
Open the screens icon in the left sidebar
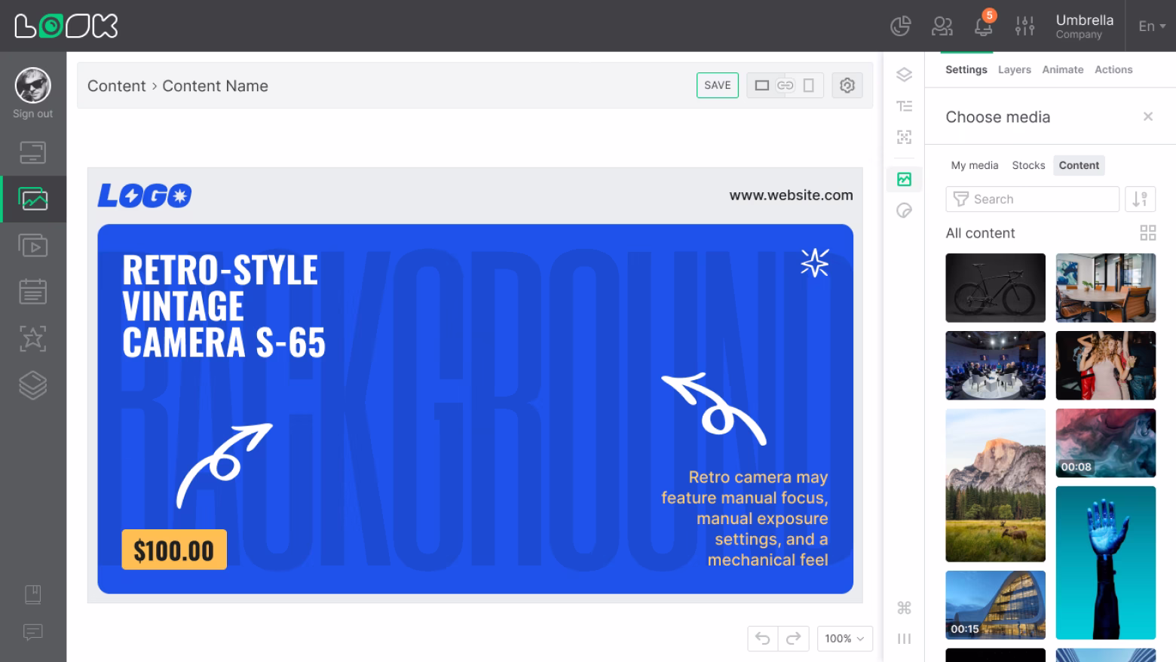32,153
